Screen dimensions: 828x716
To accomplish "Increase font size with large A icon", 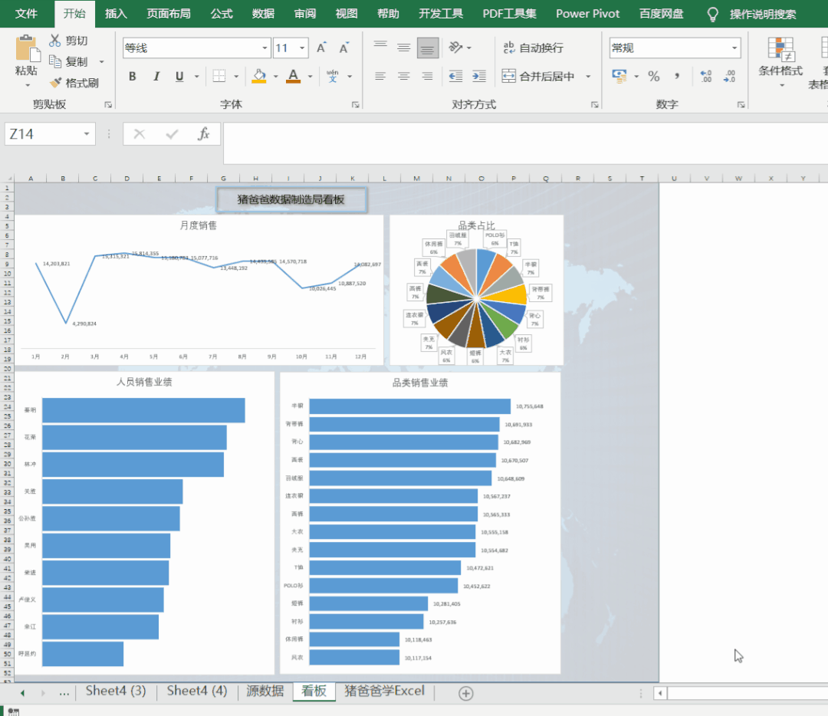I will pos(321,48).
